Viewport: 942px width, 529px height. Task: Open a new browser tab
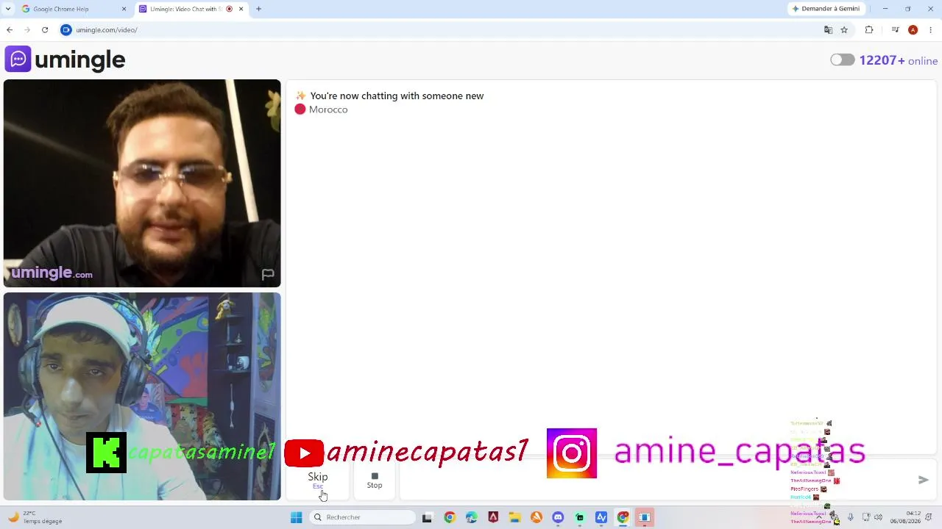coord(258,9)
